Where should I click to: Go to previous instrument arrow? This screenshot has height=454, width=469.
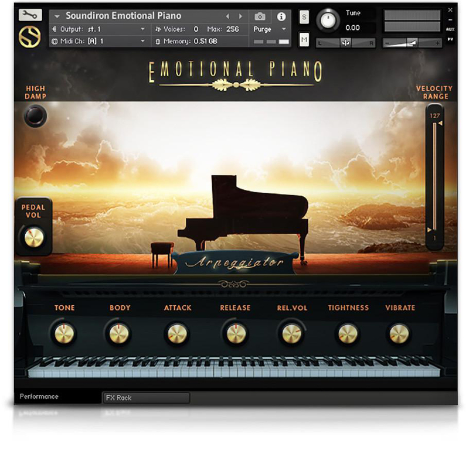227,16
